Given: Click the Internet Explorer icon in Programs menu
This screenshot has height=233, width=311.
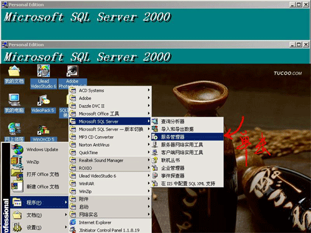Looking at the screenshot, I should pos(73,222).
